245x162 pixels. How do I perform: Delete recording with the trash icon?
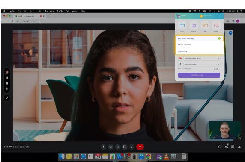point(7,83)
